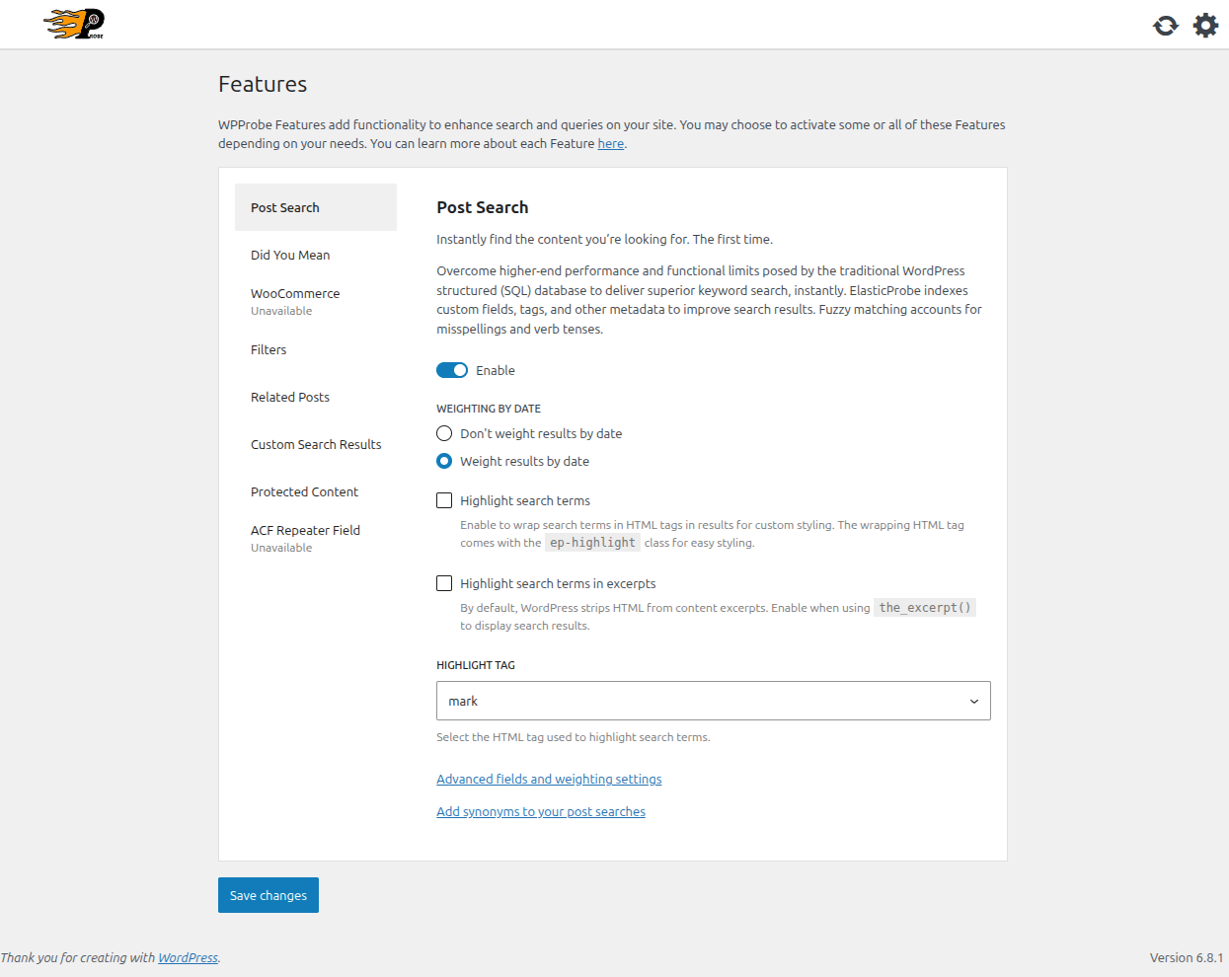Toggle the Post Search Enable switch
The width and height of the screenshot is (1229, 977).
tap(452, 370)
